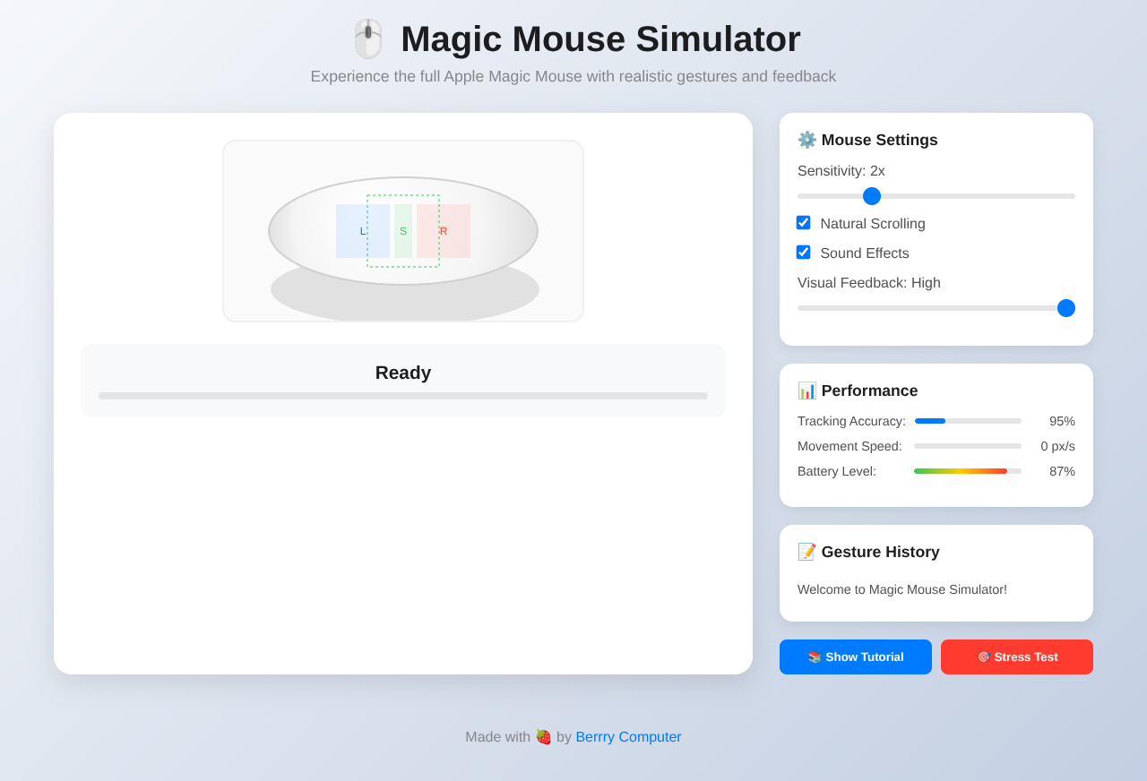This screenshot has width=1147, height=781.
Task: Click the red R zone on the mouse
Action: 443,230
